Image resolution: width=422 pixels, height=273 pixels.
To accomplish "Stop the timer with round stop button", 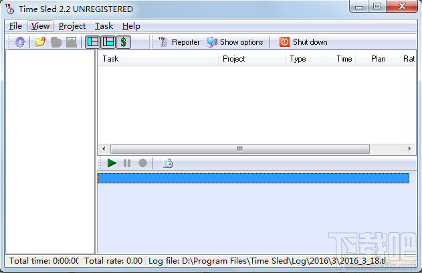I will (142, 163).
